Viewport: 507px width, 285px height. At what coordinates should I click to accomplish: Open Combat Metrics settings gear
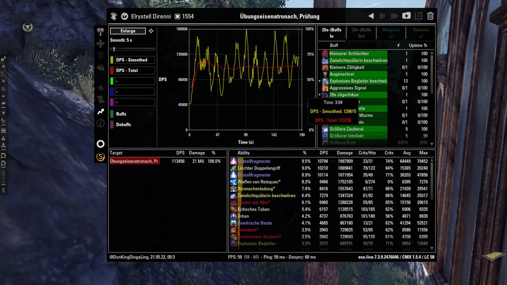point(101,144)
